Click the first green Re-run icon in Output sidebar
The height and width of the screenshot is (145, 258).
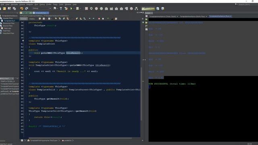pos(146,19)
